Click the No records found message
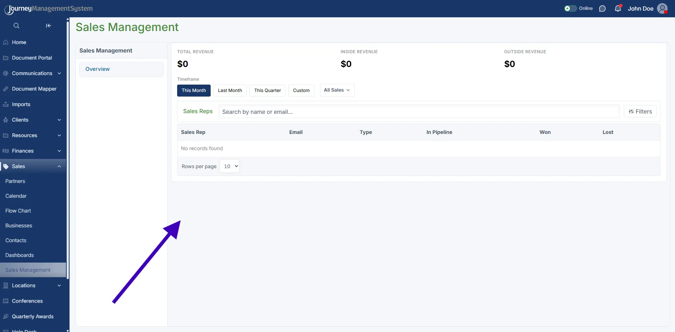The height and width of the screenshot is (332, 675). pyautogui.click(x=202, y=148)
